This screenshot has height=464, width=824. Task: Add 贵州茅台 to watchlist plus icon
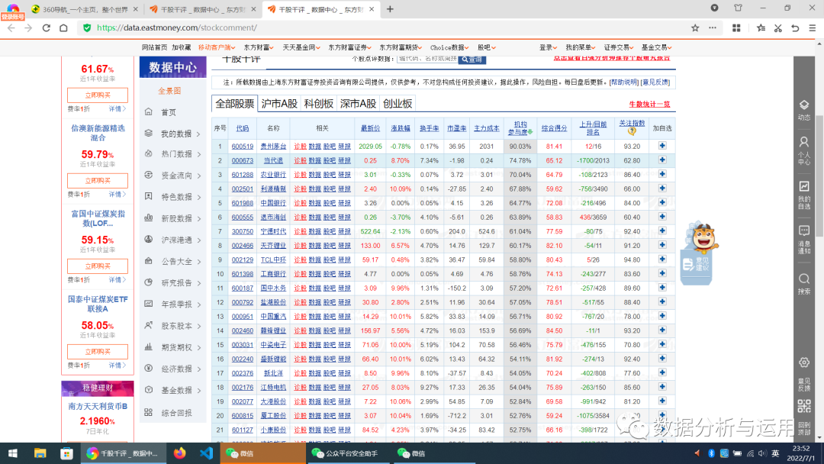click(662, 146)
